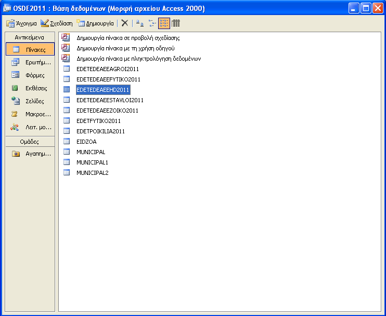Image resolution: width=386 pixels, height=316 pixels.
Task: Select highlighted table EDETEDEAEEHD2011
Action: click(103, 90)
